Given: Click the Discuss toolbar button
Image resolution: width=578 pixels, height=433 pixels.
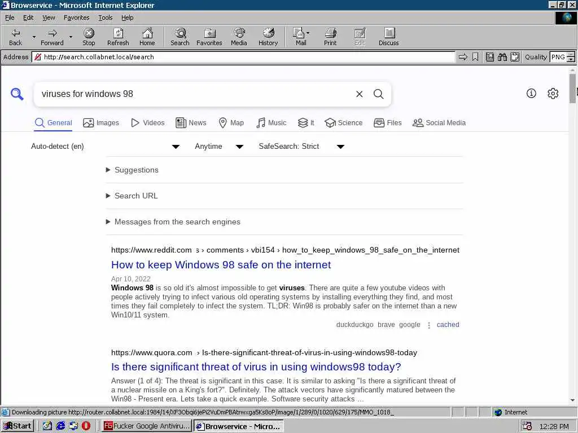Looking at the screenshot, I should (x=388, y=37).
